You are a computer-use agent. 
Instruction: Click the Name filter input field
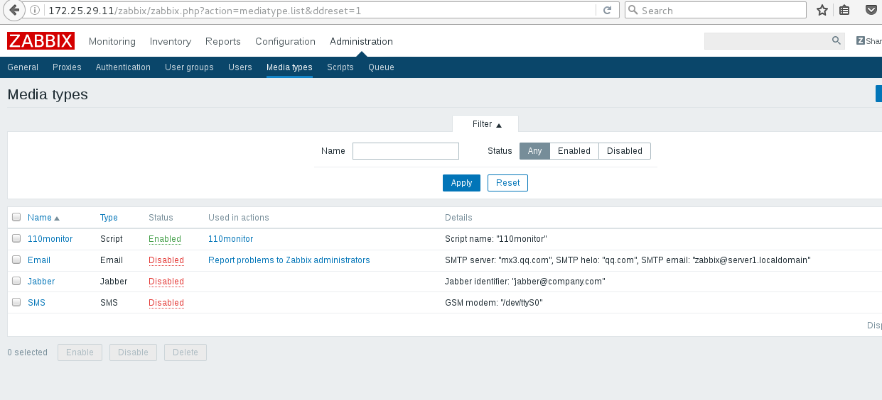(x=406, y=151)
